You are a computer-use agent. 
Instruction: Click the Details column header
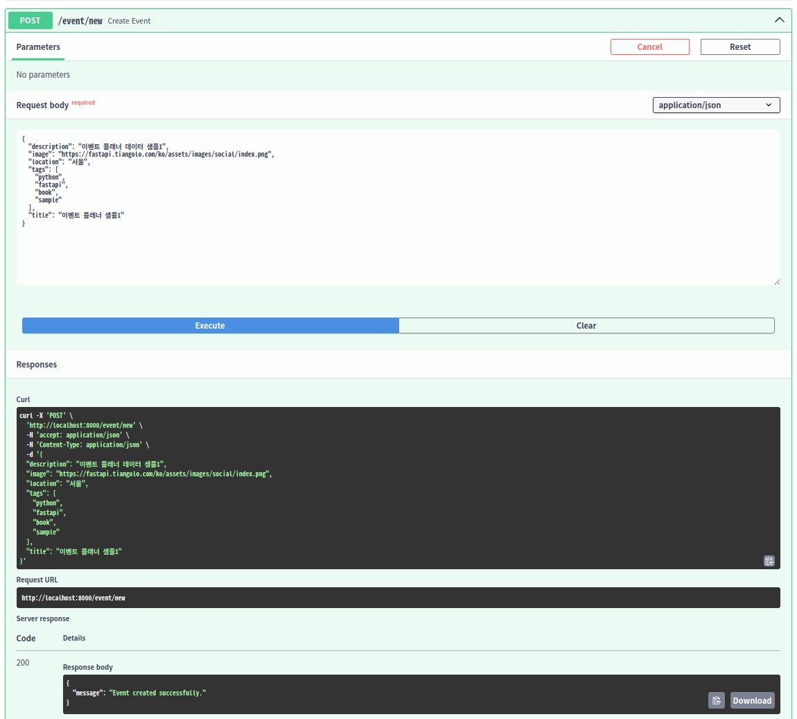(x=74, y=638)
